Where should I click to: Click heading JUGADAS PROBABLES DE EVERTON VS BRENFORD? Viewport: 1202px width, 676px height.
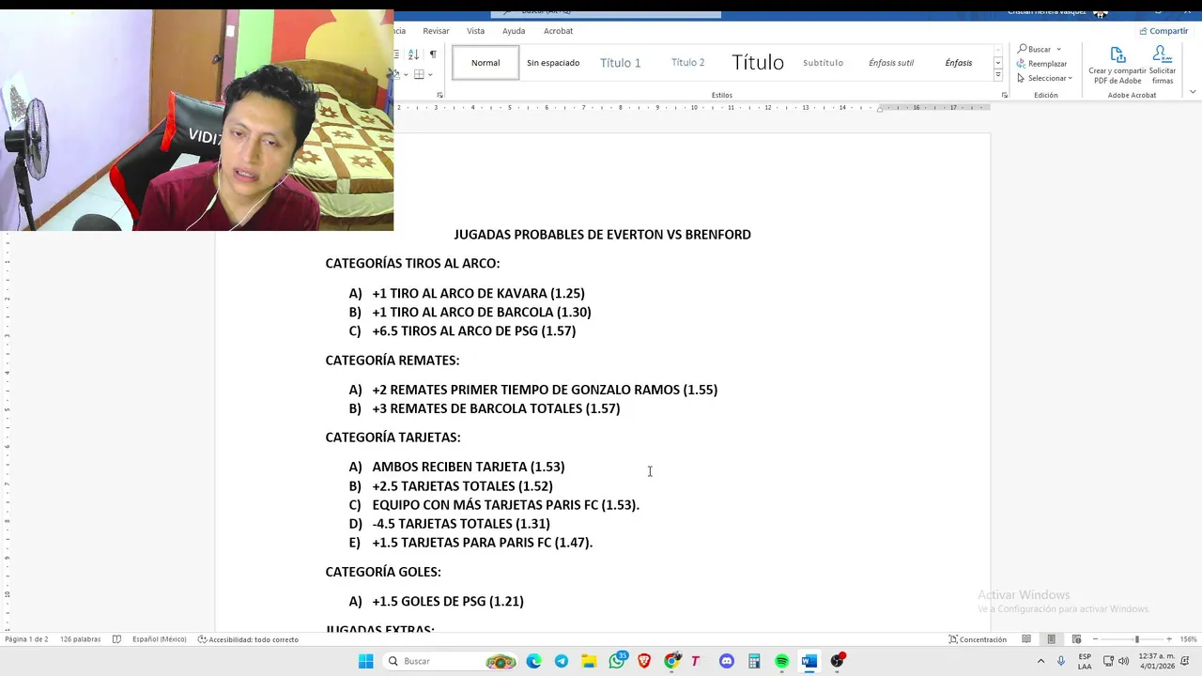(x=602, y=235)
